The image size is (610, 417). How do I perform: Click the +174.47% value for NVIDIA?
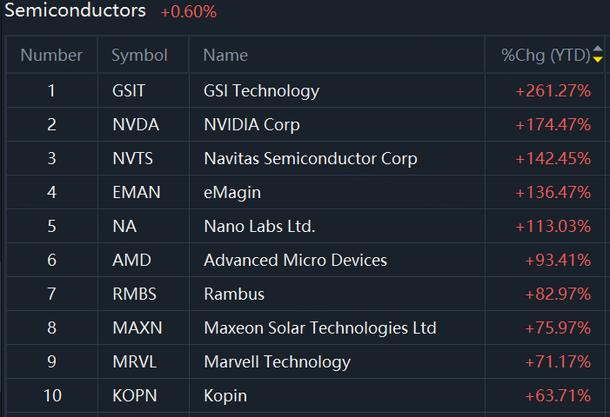pos(553,124)
